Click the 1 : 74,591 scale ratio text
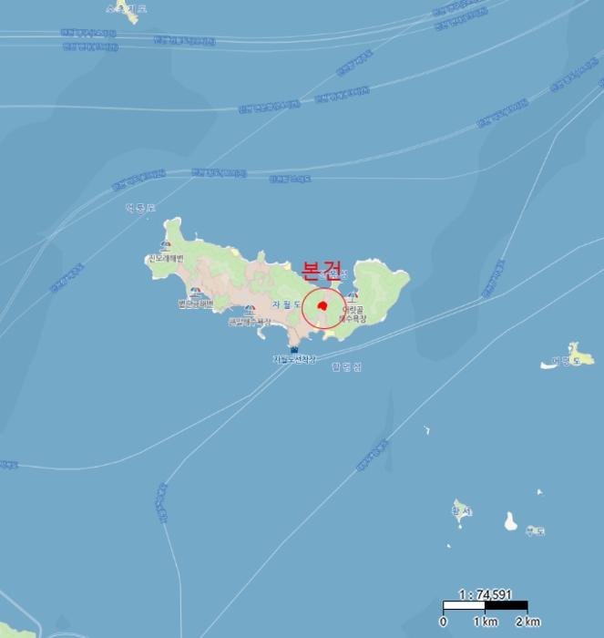This screenshot has height=638, width=604. (485, 594)
